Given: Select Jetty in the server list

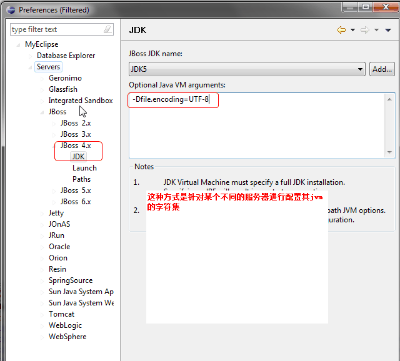Looking at the screenshot, I should click(56, 213).
